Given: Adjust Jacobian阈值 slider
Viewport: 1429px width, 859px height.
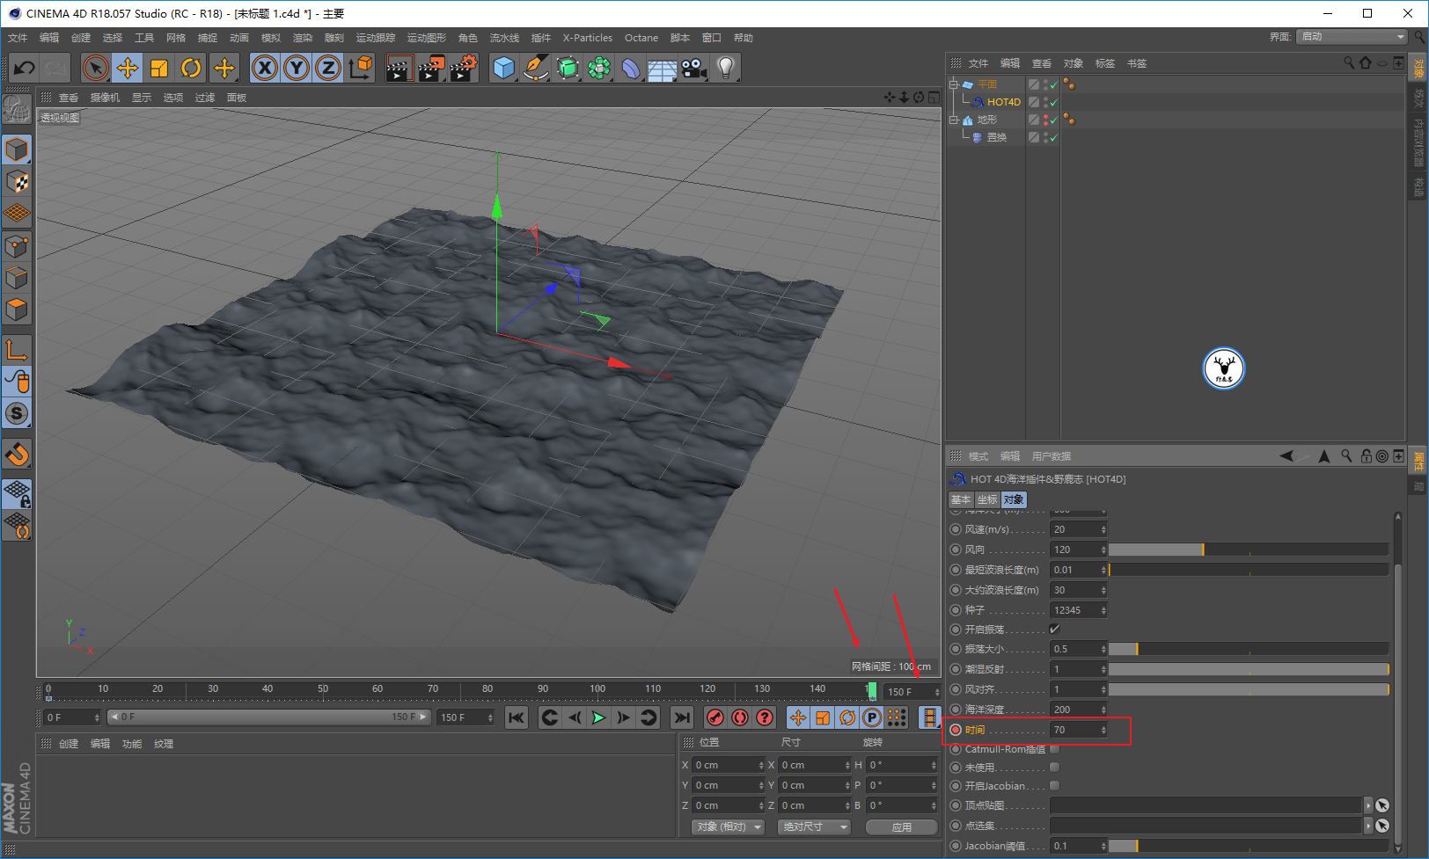Looking at the screenshot, I should 1249,846.
